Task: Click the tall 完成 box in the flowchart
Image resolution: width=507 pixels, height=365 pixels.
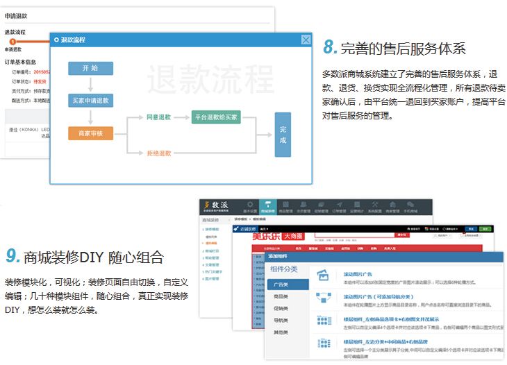Action: pos(283,135)
